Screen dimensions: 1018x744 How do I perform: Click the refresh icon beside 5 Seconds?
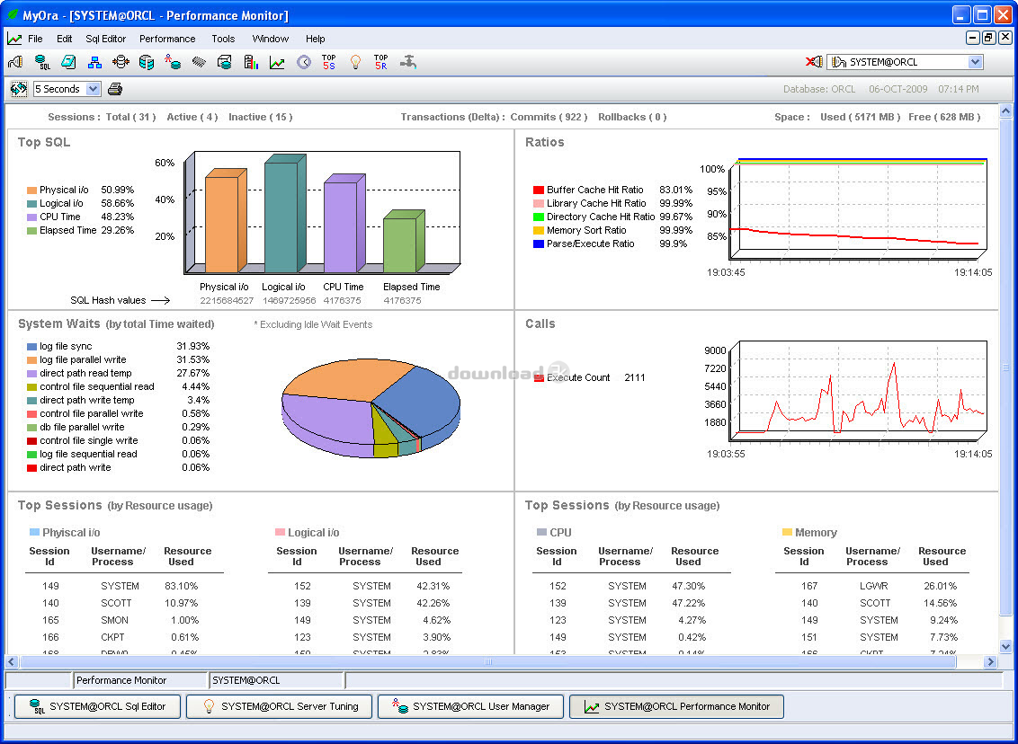point(18,89)
